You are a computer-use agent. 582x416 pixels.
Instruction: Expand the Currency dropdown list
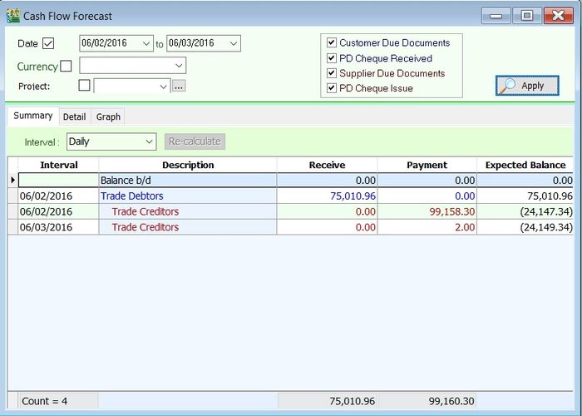[x=178, y=66]
